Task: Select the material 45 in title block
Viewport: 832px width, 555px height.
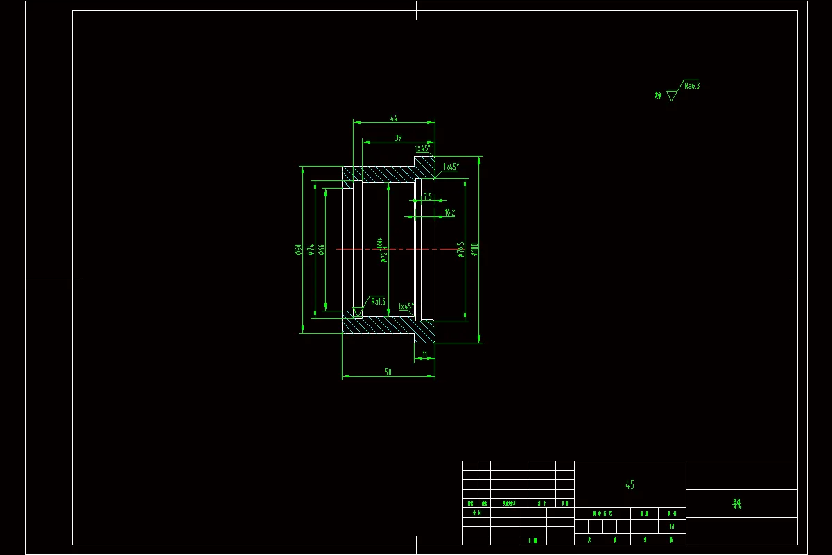Action: click(630, 485)
